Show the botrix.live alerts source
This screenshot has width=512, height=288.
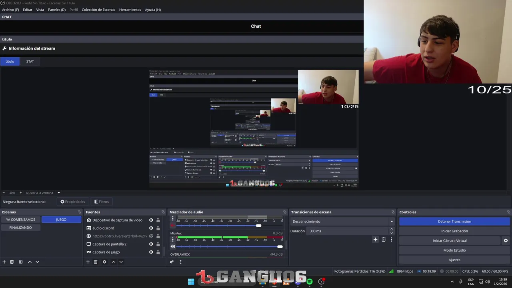point(151,236)
